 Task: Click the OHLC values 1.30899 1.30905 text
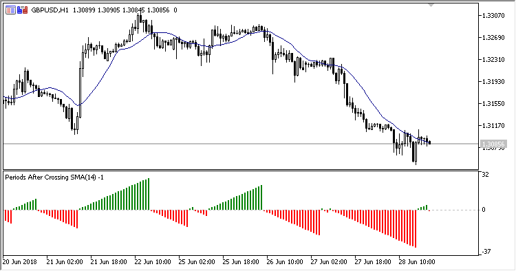pos(96,10)
